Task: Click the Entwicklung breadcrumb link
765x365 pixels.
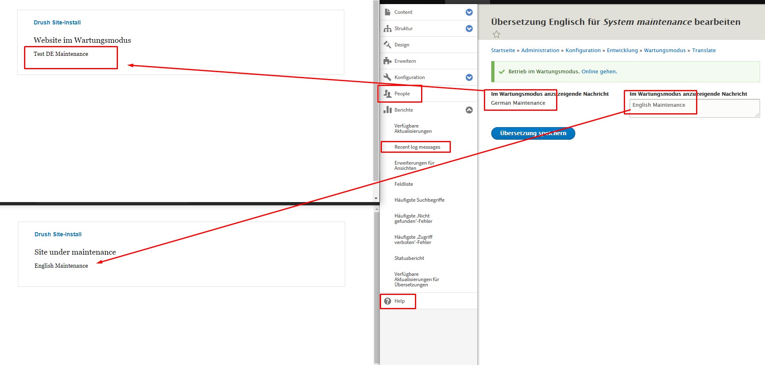Action: (622, 51)
